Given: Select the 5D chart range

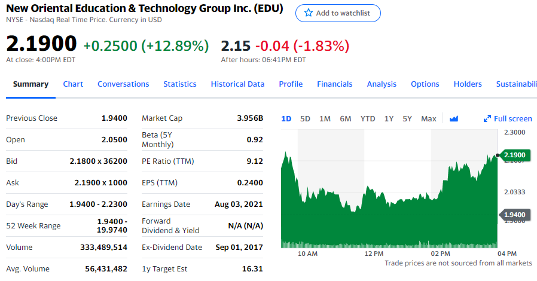Looking at the screenshot, I should point(305,118).
